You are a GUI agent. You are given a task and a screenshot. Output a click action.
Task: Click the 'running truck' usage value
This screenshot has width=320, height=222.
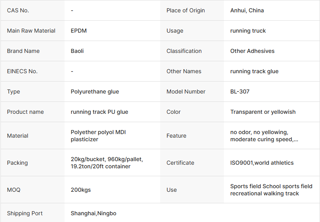[x=248, y=31]
